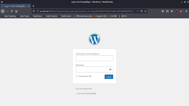
Task: Go back with the browser back arrow
Action: pos(3,11)
